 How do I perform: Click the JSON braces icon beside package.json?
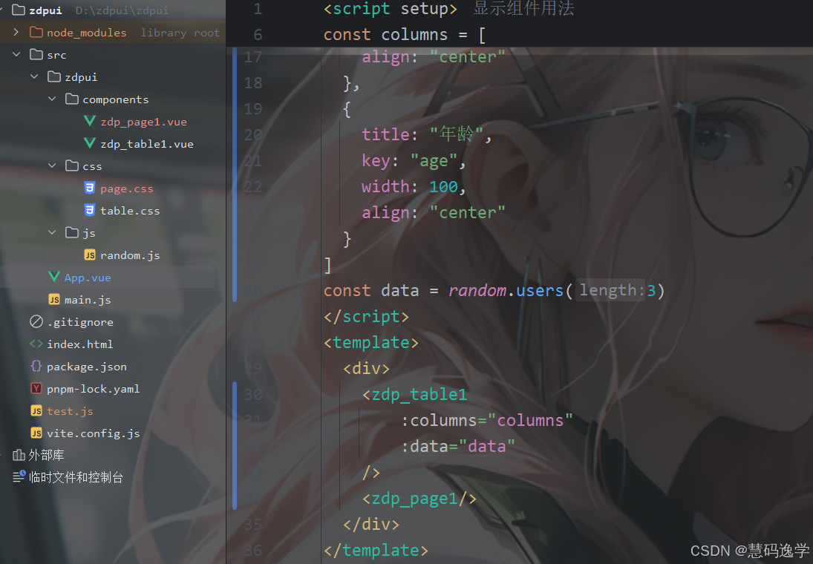[36, 366]
